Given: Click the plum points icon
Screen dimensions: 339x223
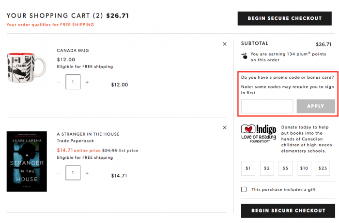Looking at the screenshot, I should 244,56.
